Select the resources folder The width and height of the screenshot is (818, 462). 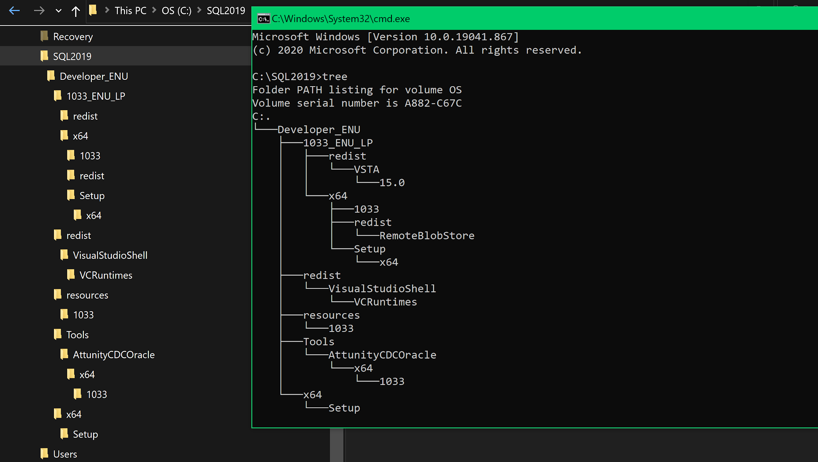tap(87, 295)
